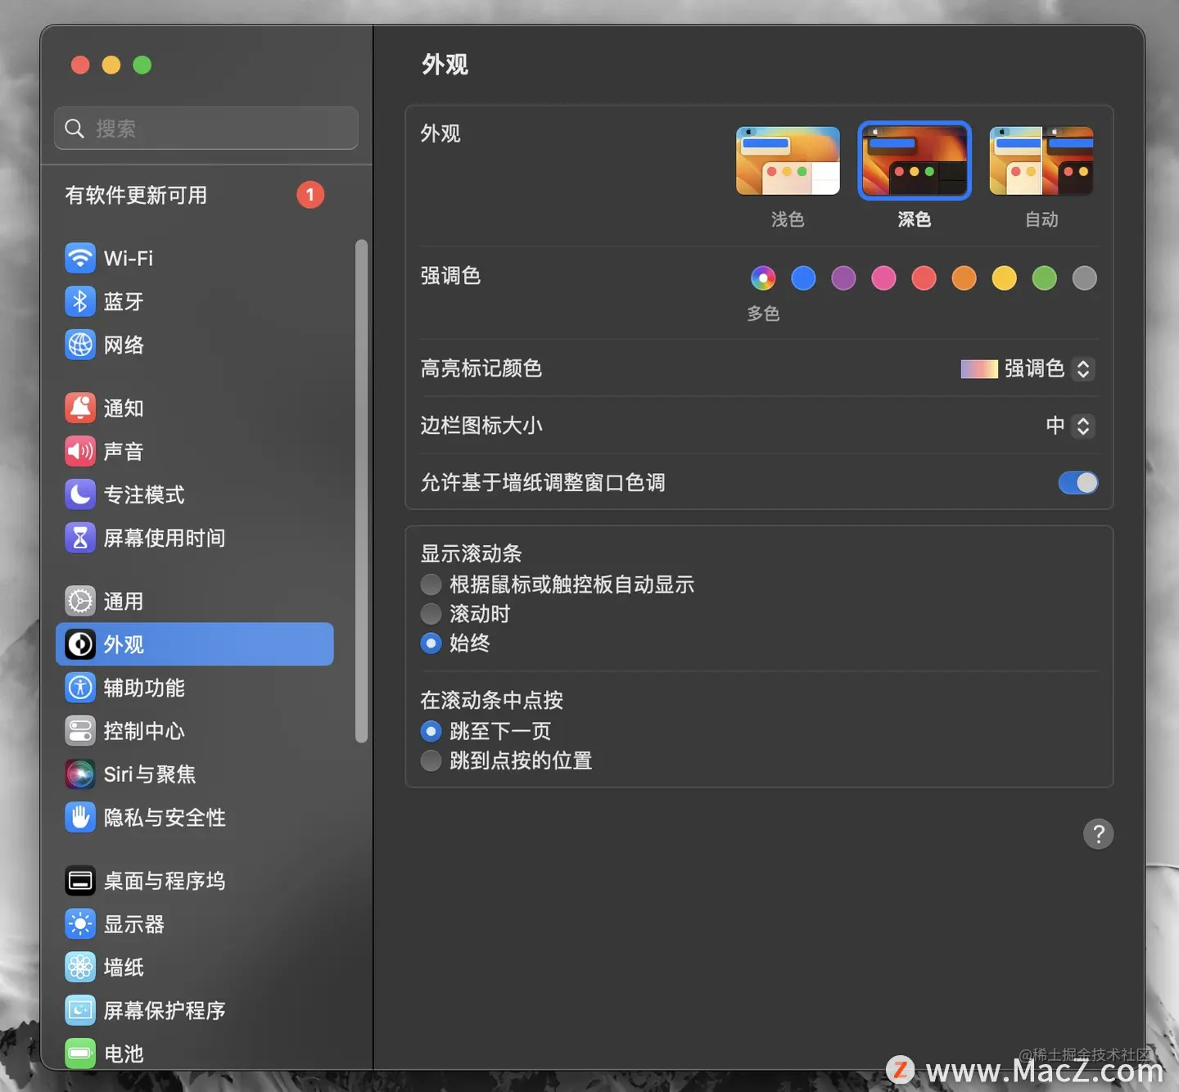Image resolution: width=1179 pixels, height=1092 pixels.
Task: Click the Privacy (隐私与安全性) hand icon
Action: pyautogui.click(x=80, y=818)
